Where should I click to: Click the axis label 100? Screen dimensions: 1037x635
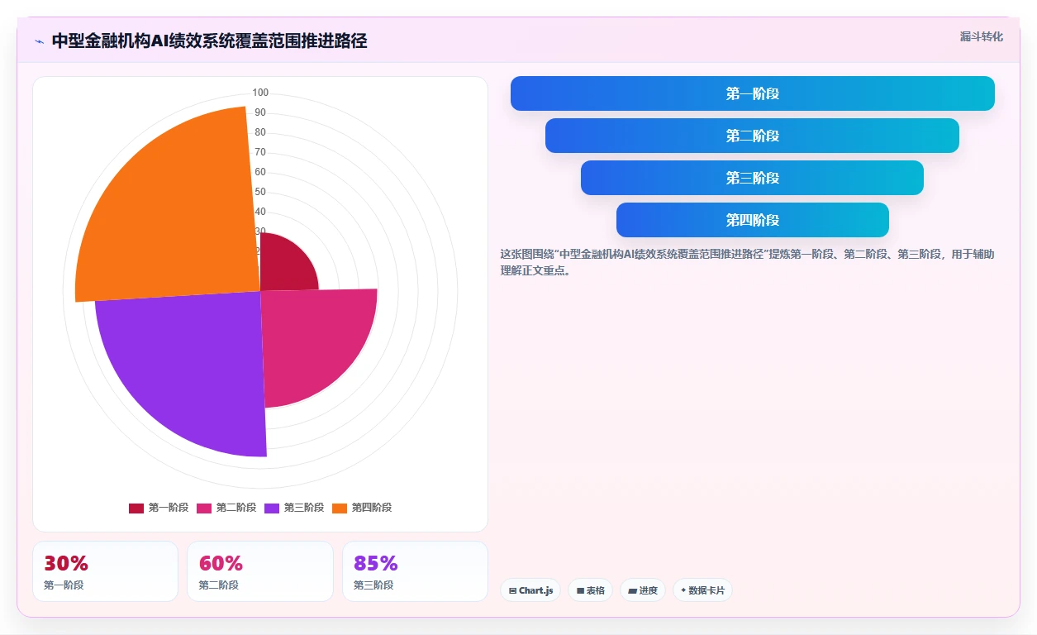click(x=260, y=93)
